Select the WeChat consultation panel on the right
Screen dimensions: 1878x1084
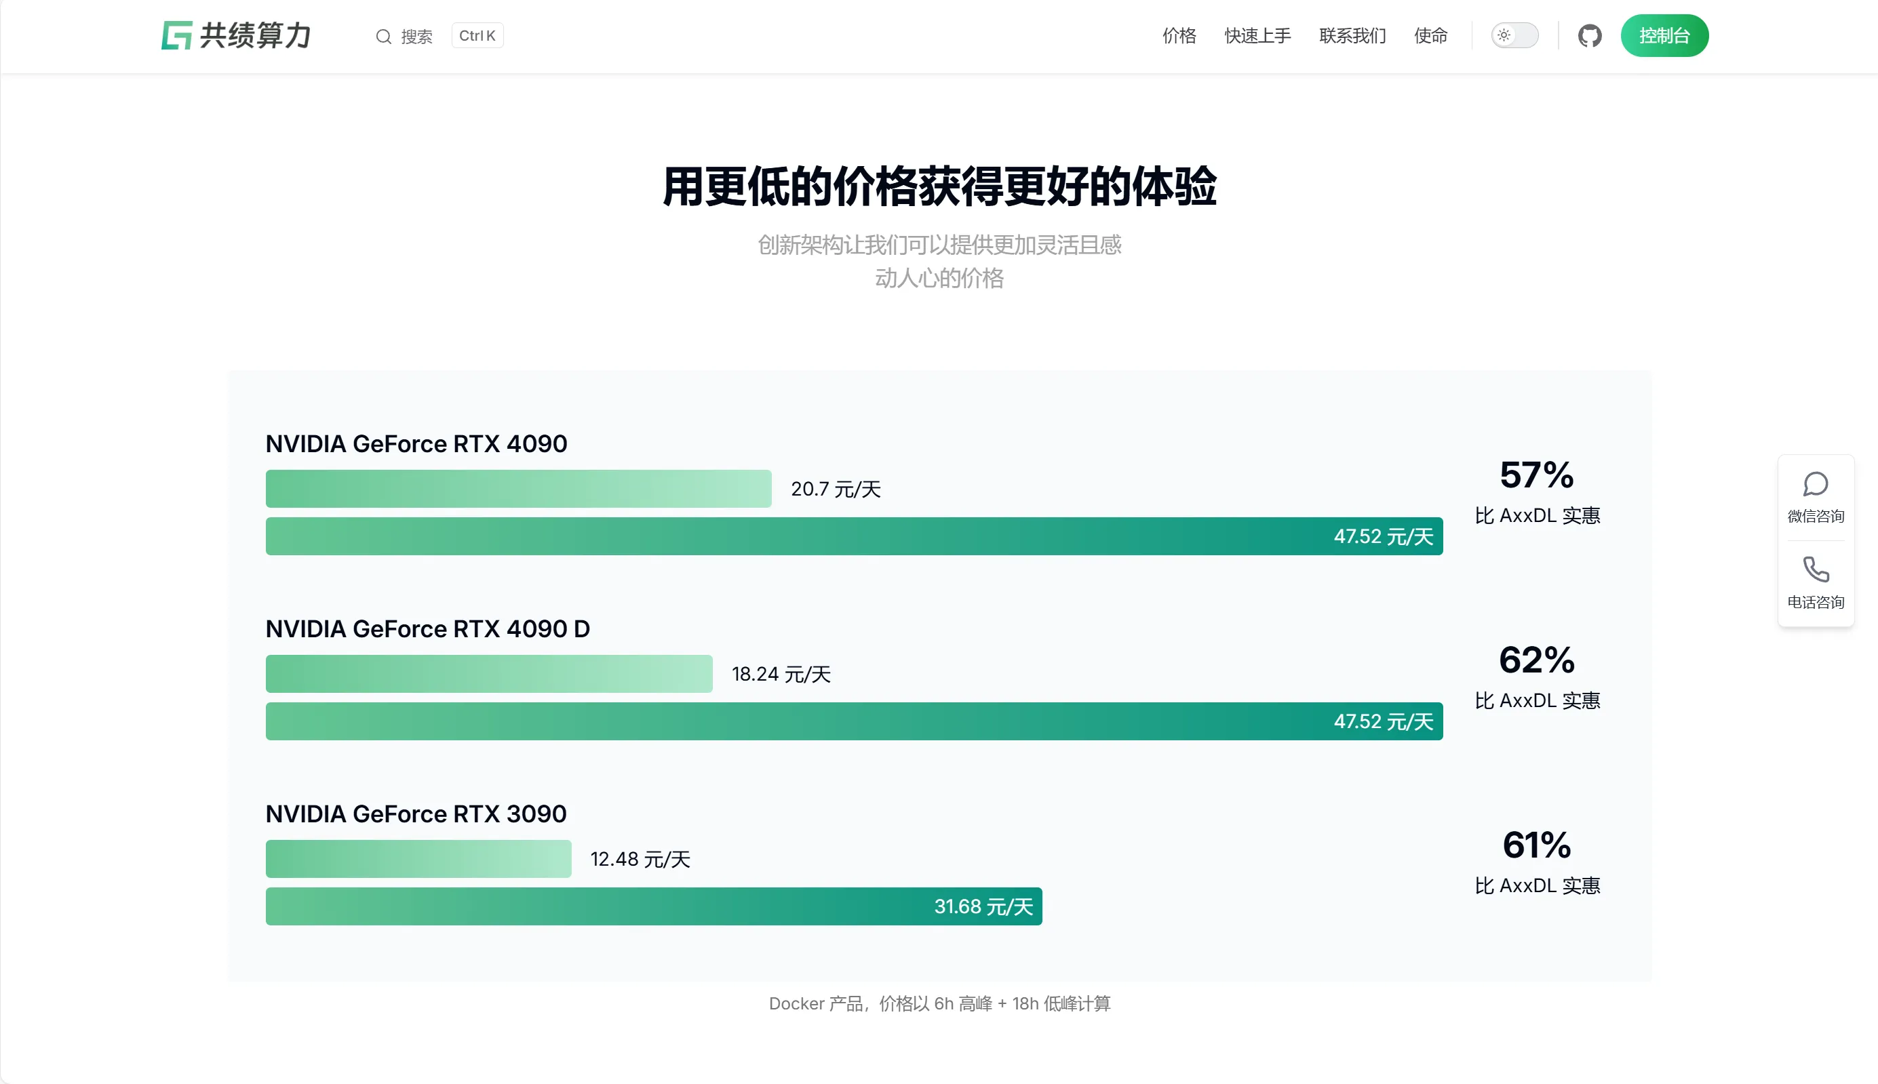tap(1816, 498)
